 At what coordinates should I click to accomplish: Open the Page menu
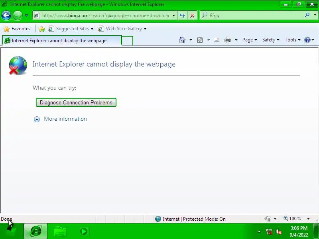[250, 40]
